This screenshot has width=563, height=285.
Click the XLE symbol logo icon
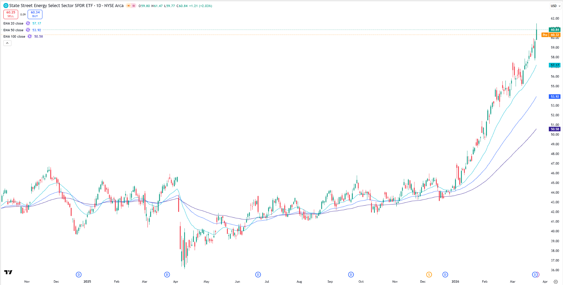(6, 6)
